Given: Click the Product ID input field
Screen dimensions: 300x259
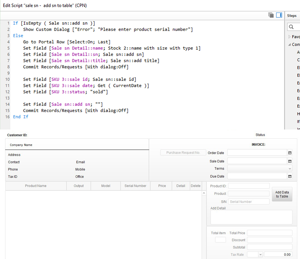Looking at the screenshot, I should [x=249, y=186].
